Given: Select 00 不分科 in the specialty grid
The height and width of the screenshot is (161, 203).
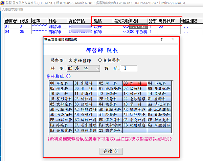Looking at the screenshot, I should (x=61, y=83).
